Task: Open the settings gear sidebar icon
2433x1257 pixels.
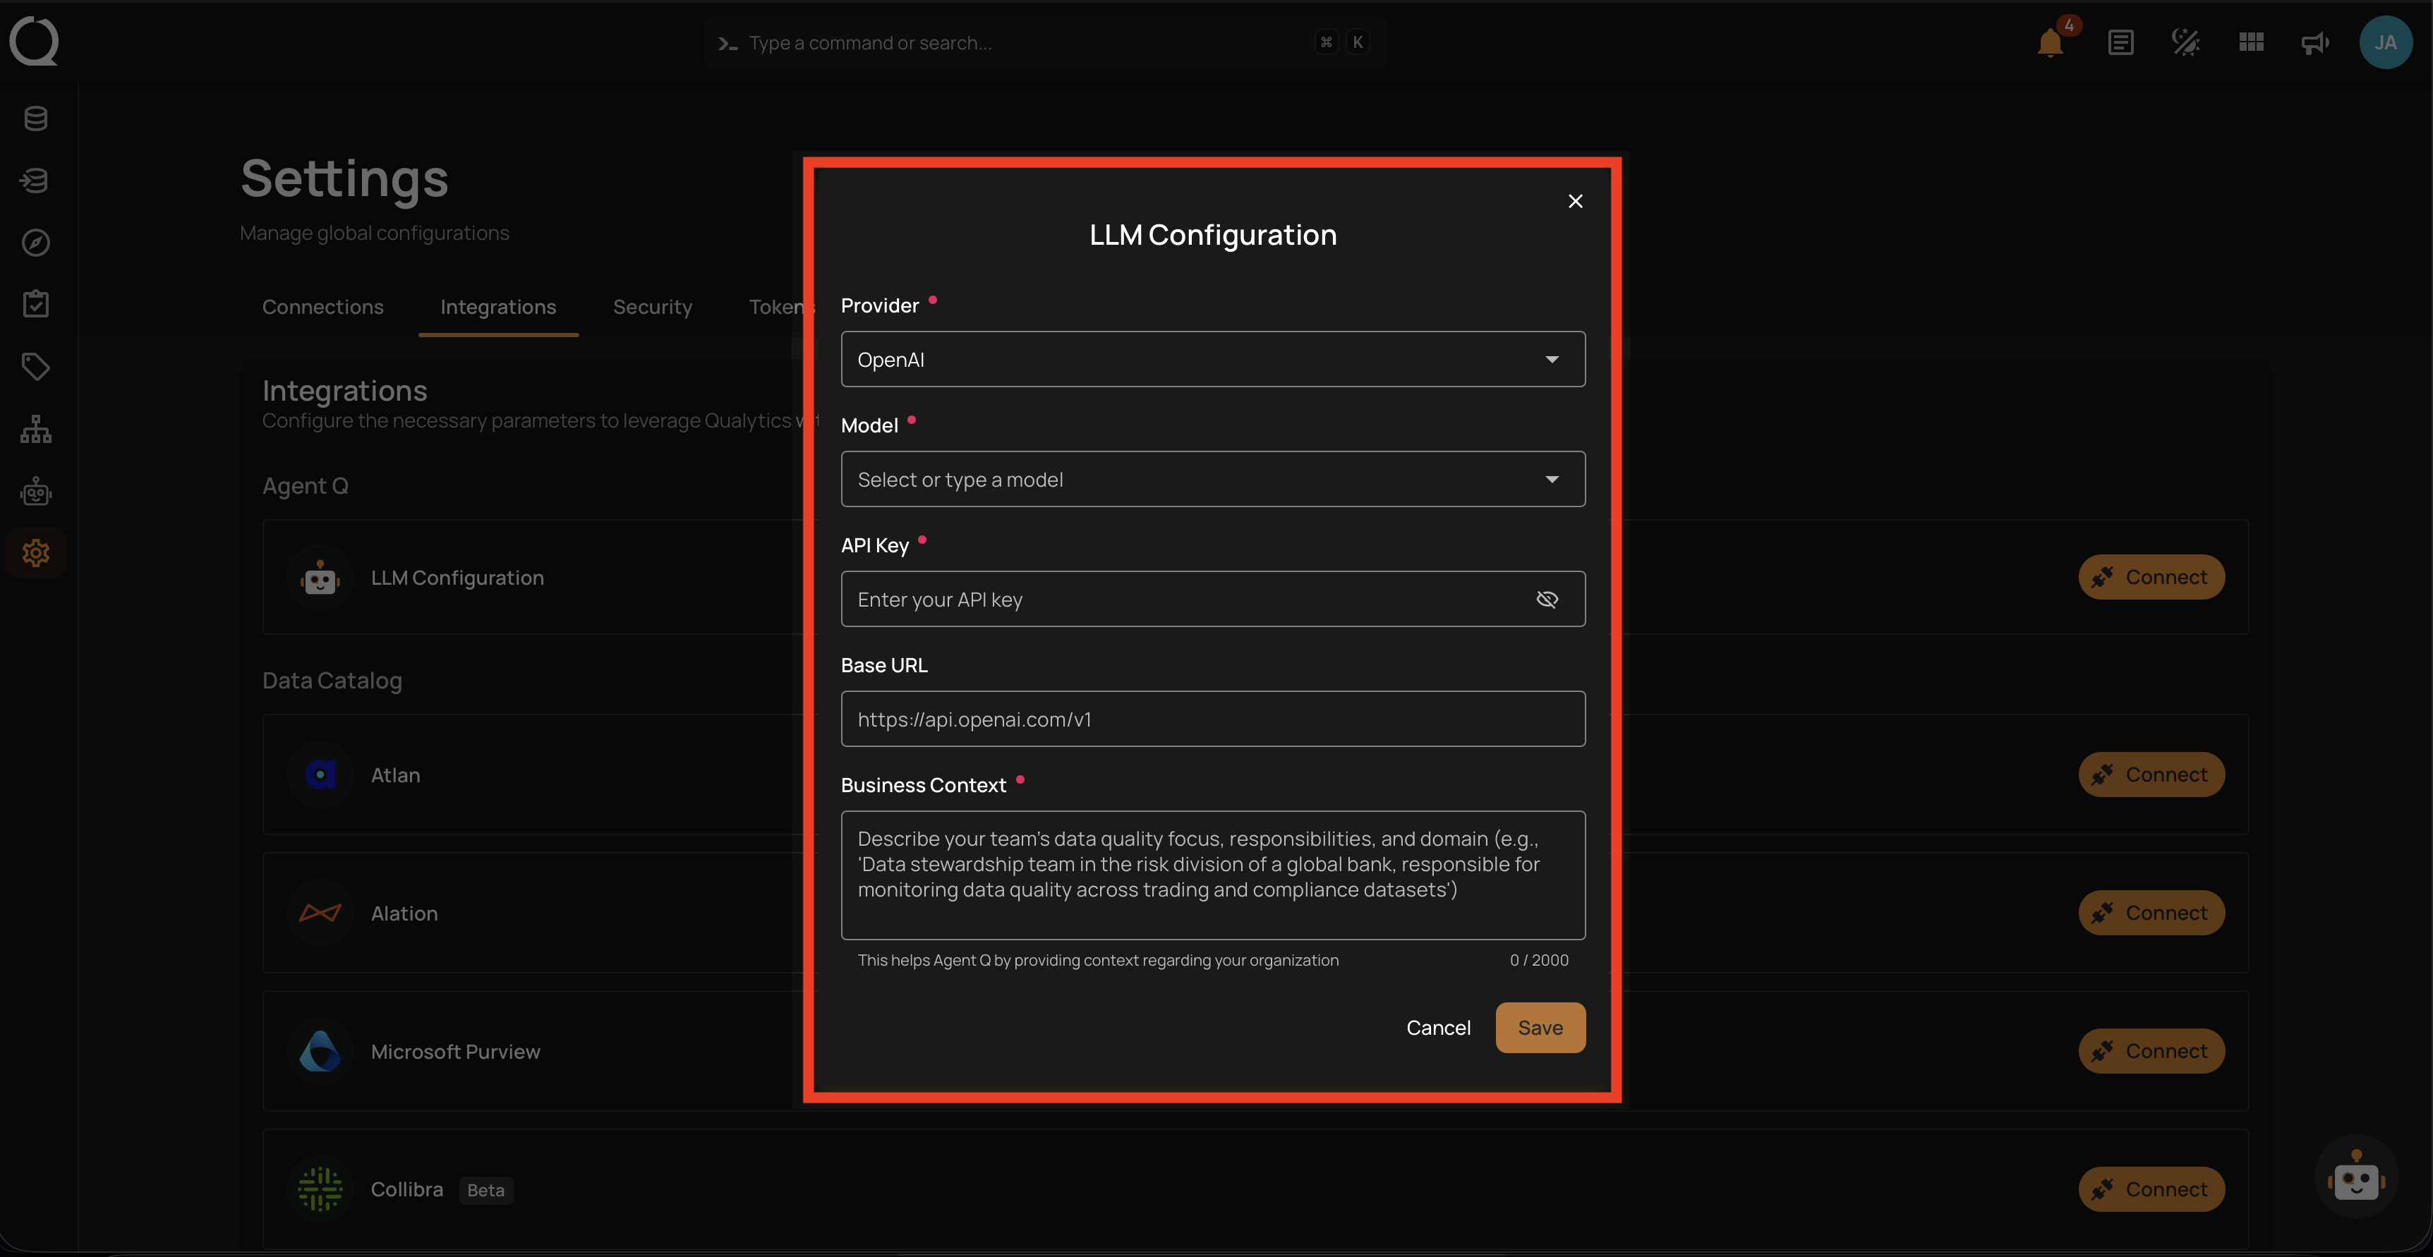Action: 36,552
